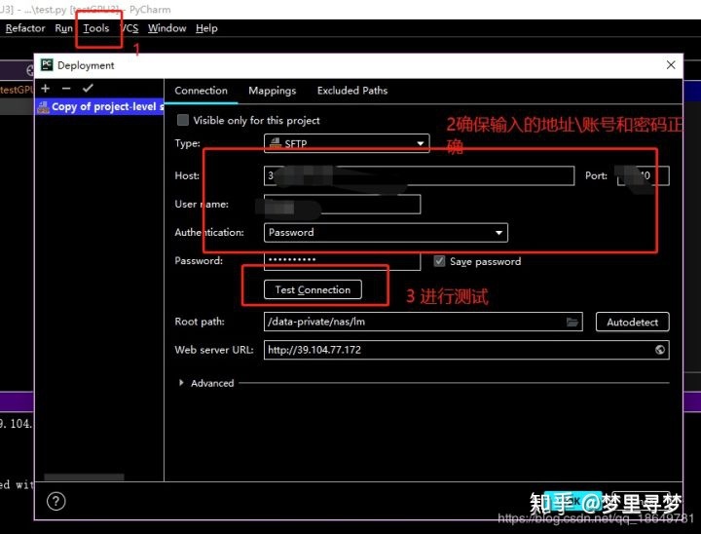The height and width of the screenshot is (534, 701).
Task: Click the Root path input field
Action: tap(423, 322)
